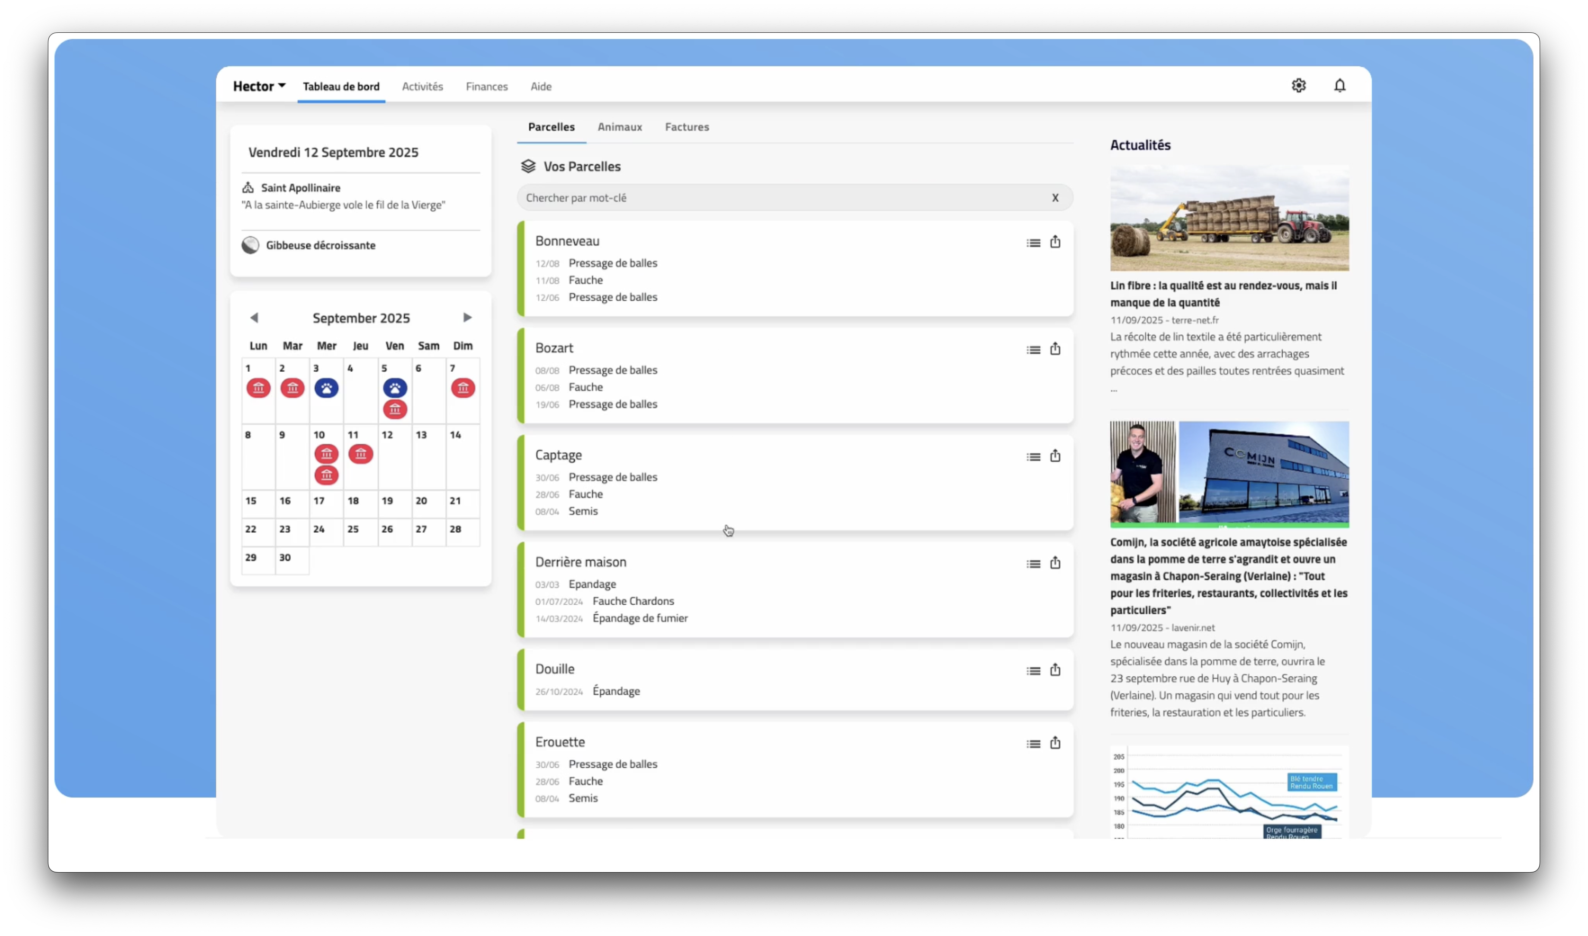Share the Bonneveau parcel
The height and width of the screenshot is (936, 1588).
click(1055, 242)
